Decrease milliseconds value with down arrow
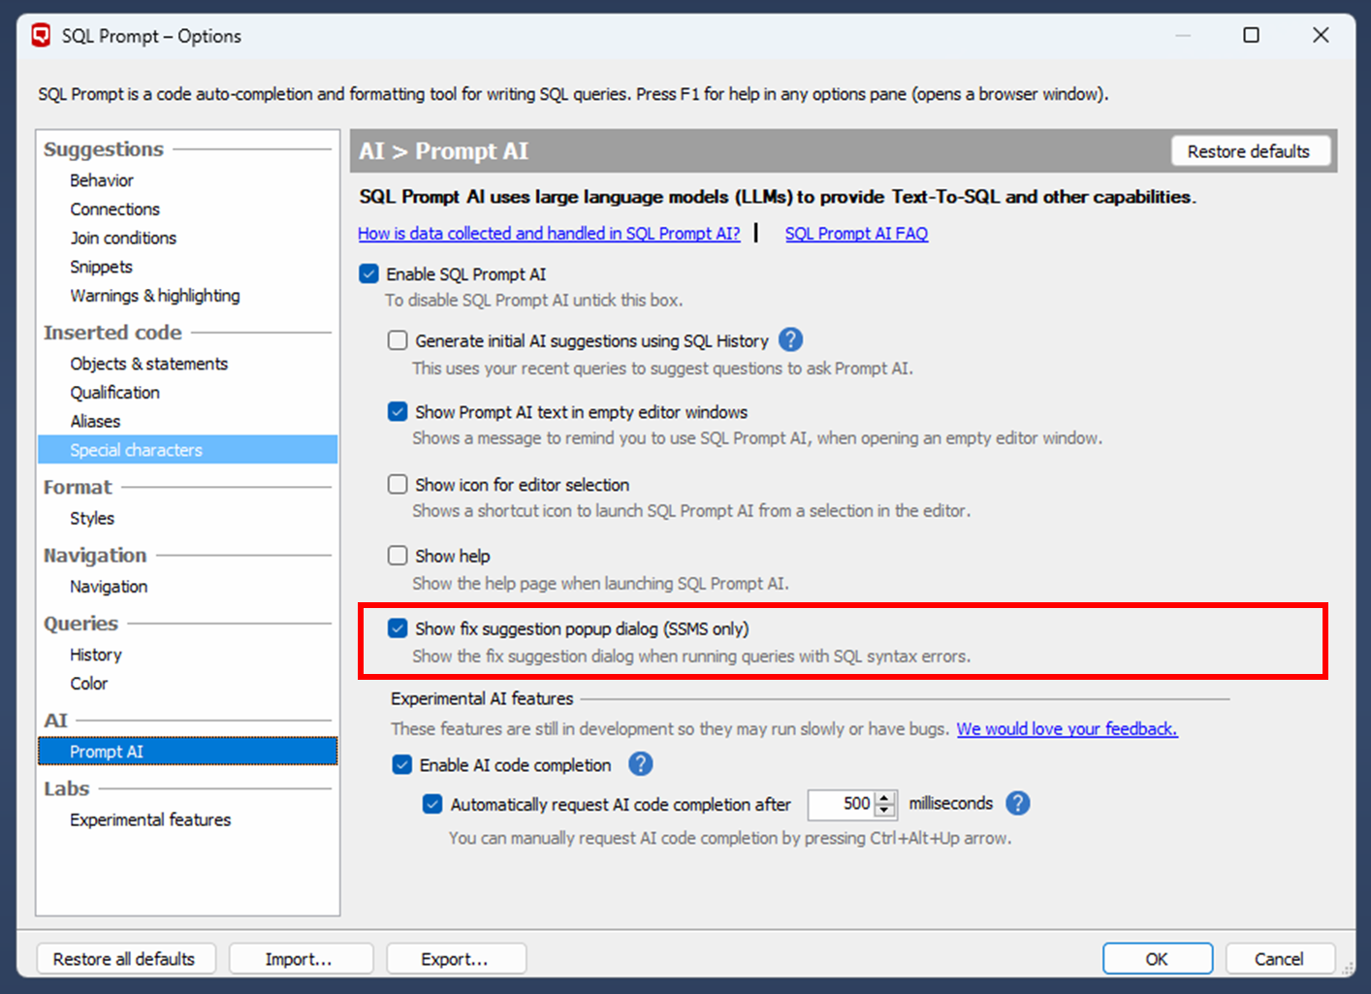 point(884,810)
